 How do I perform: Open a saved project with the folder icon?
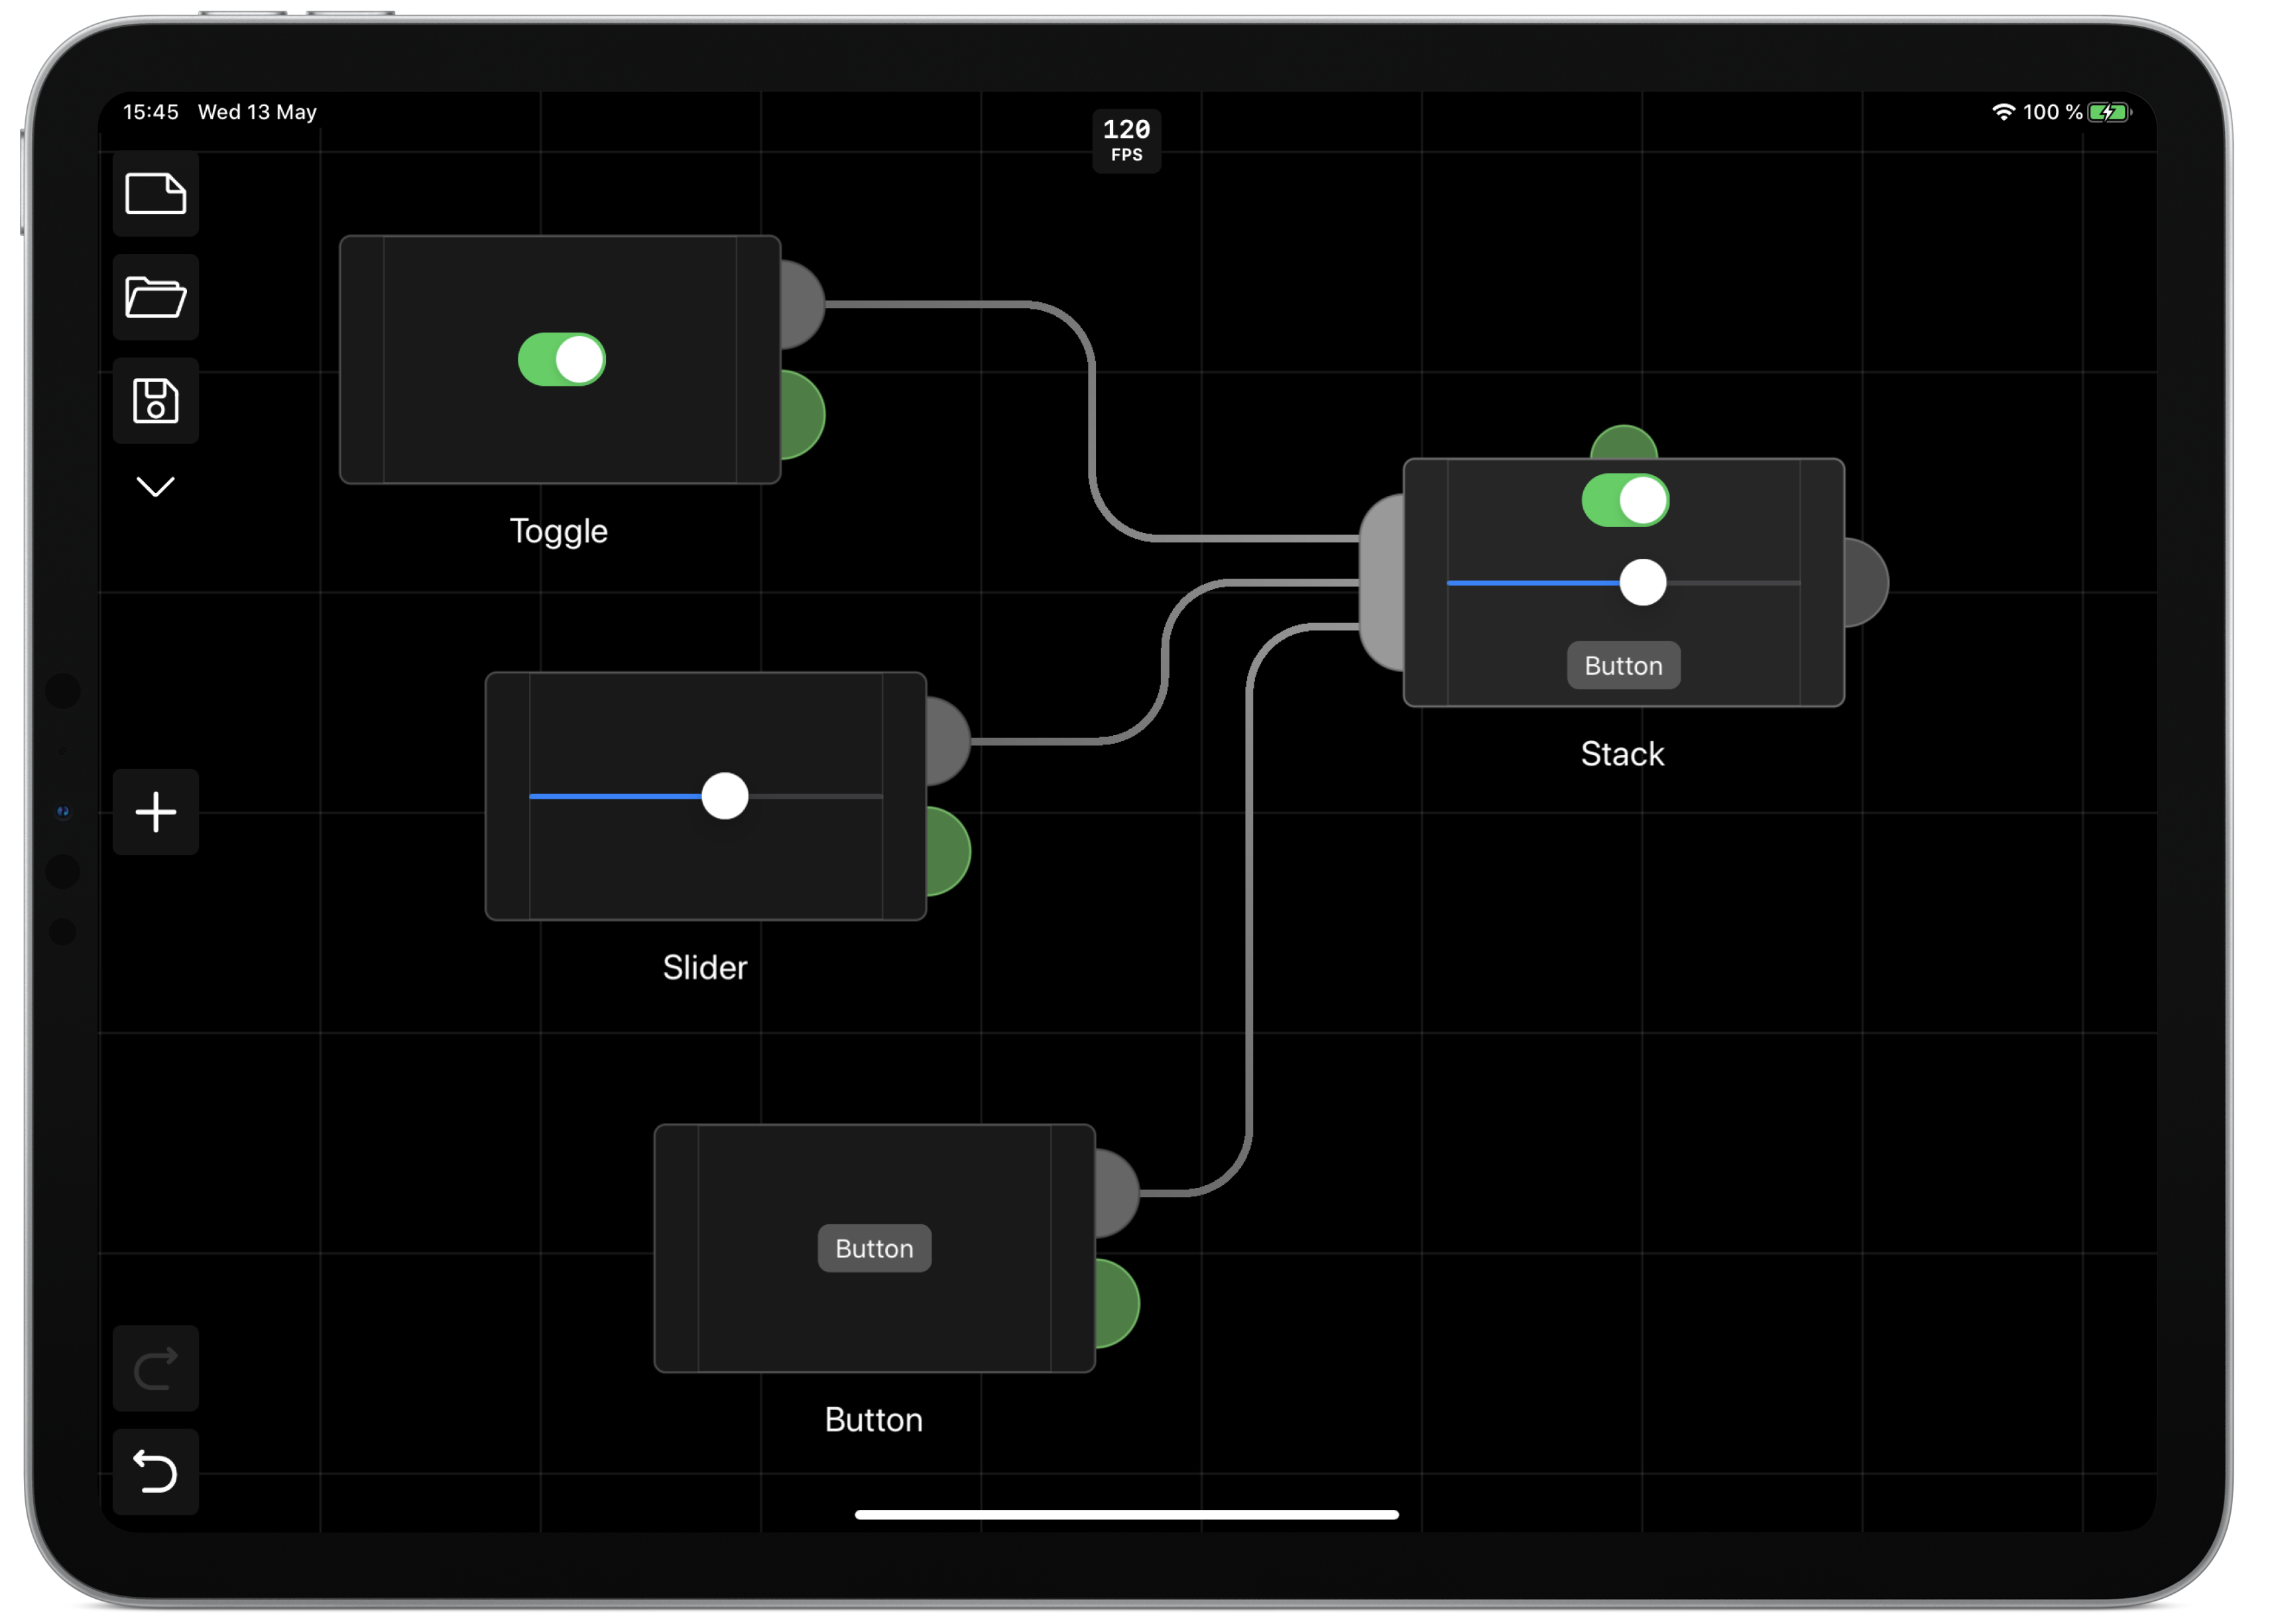coord(156,297)
